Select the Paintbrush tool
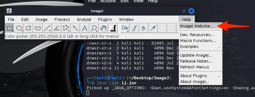The width and height of the screenshot is (255, 97). click(134, 28)
